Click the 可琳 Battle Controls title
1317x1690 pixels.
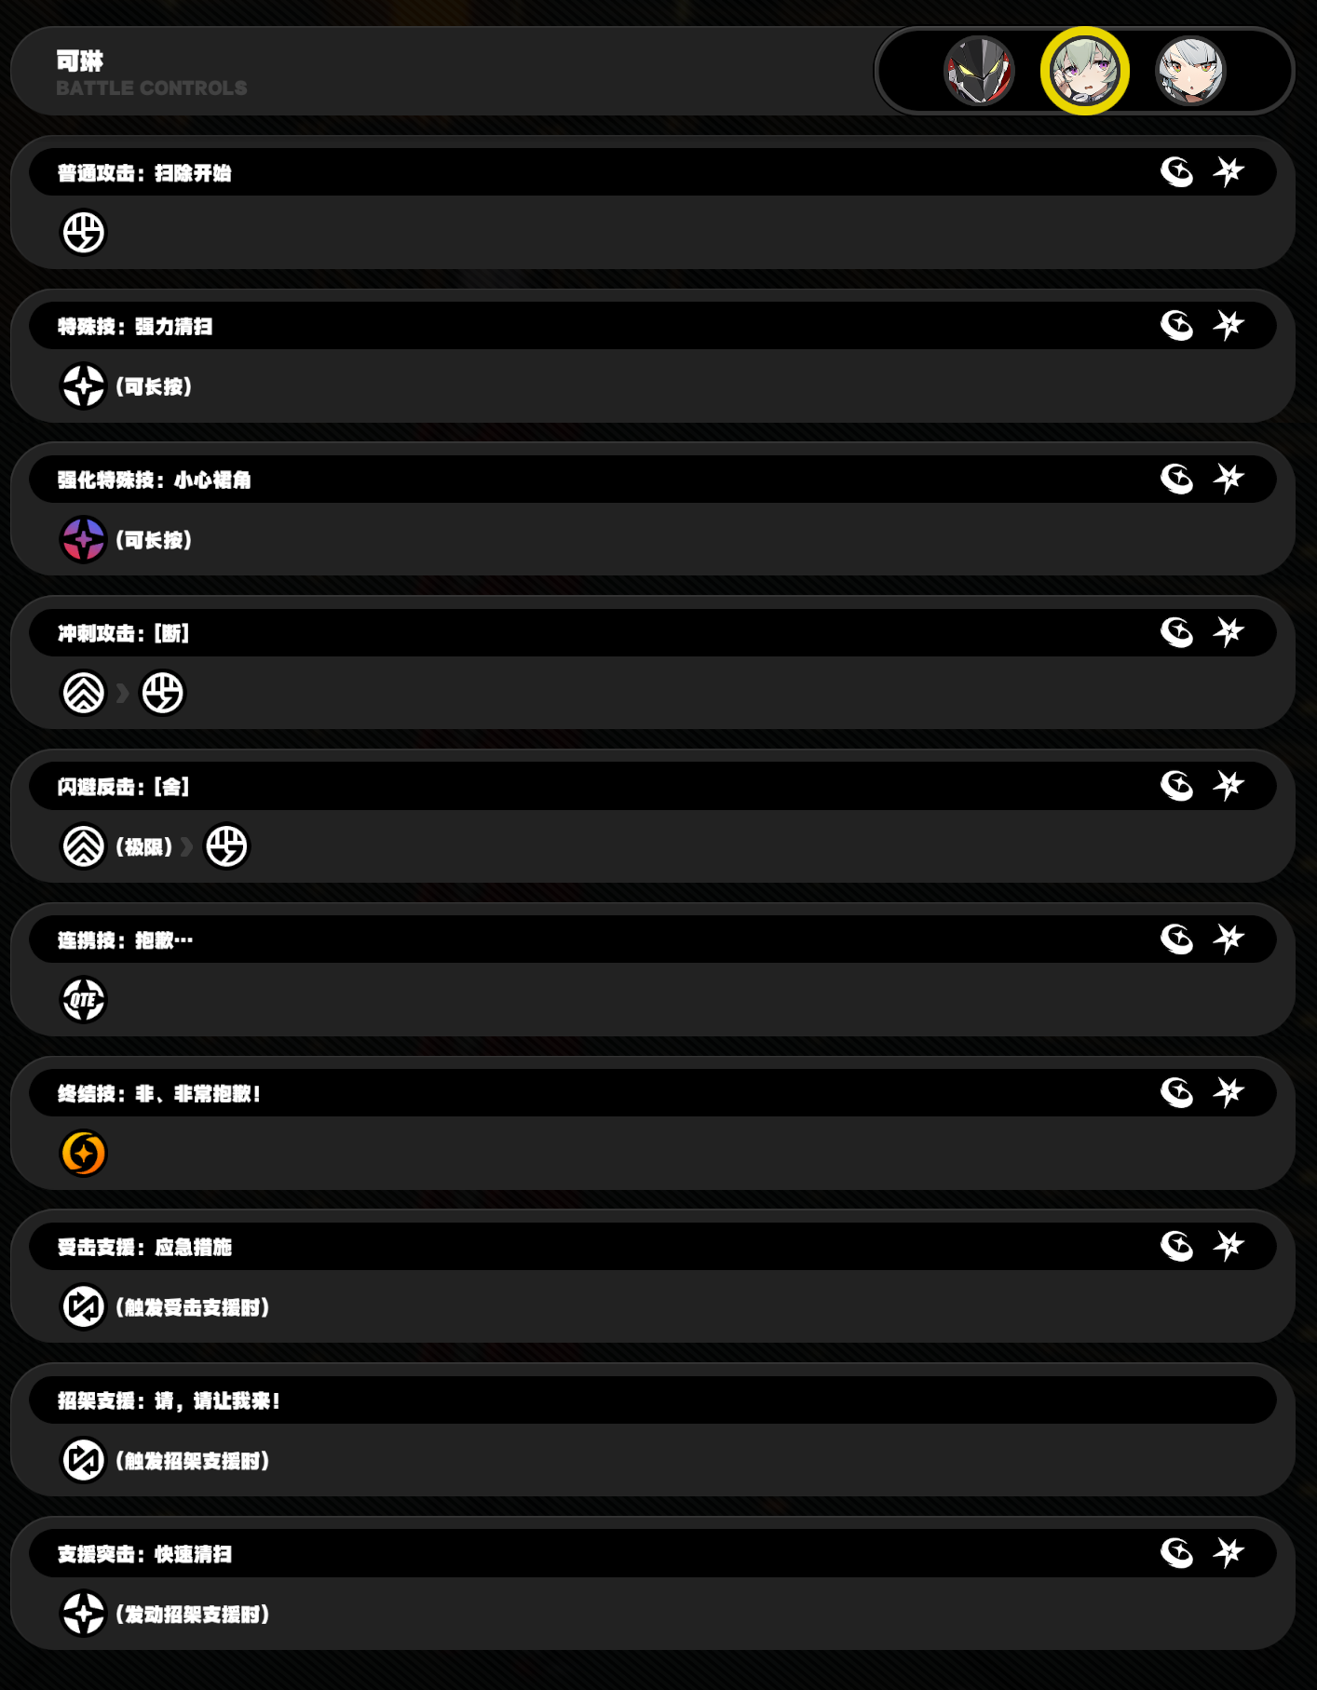(x=152, y=74)
